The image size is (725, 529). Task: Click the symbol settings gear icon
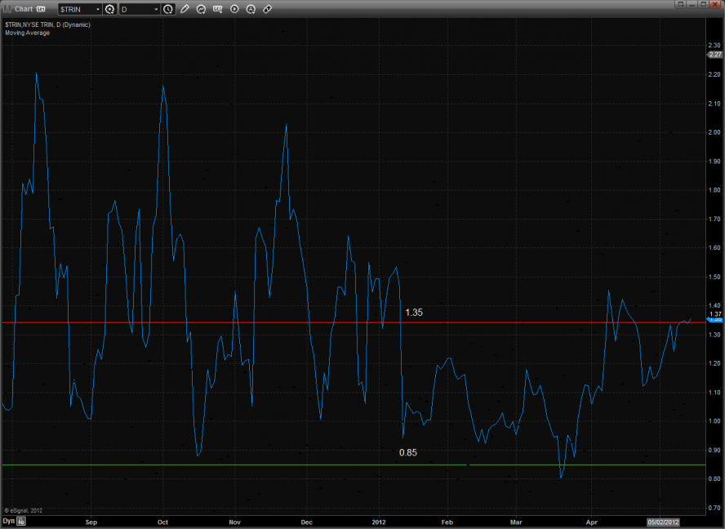point(109,9)
